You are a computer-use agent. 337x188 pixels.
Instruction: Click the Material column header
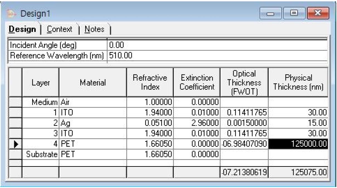[93, 82]
